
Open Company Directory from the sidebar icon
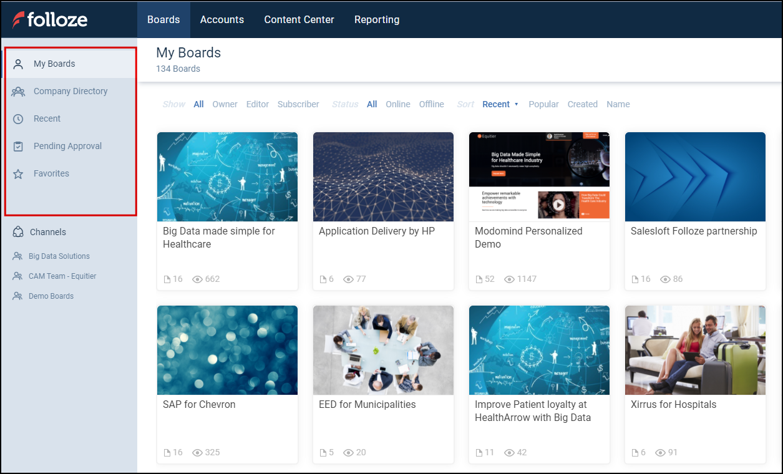18,91
